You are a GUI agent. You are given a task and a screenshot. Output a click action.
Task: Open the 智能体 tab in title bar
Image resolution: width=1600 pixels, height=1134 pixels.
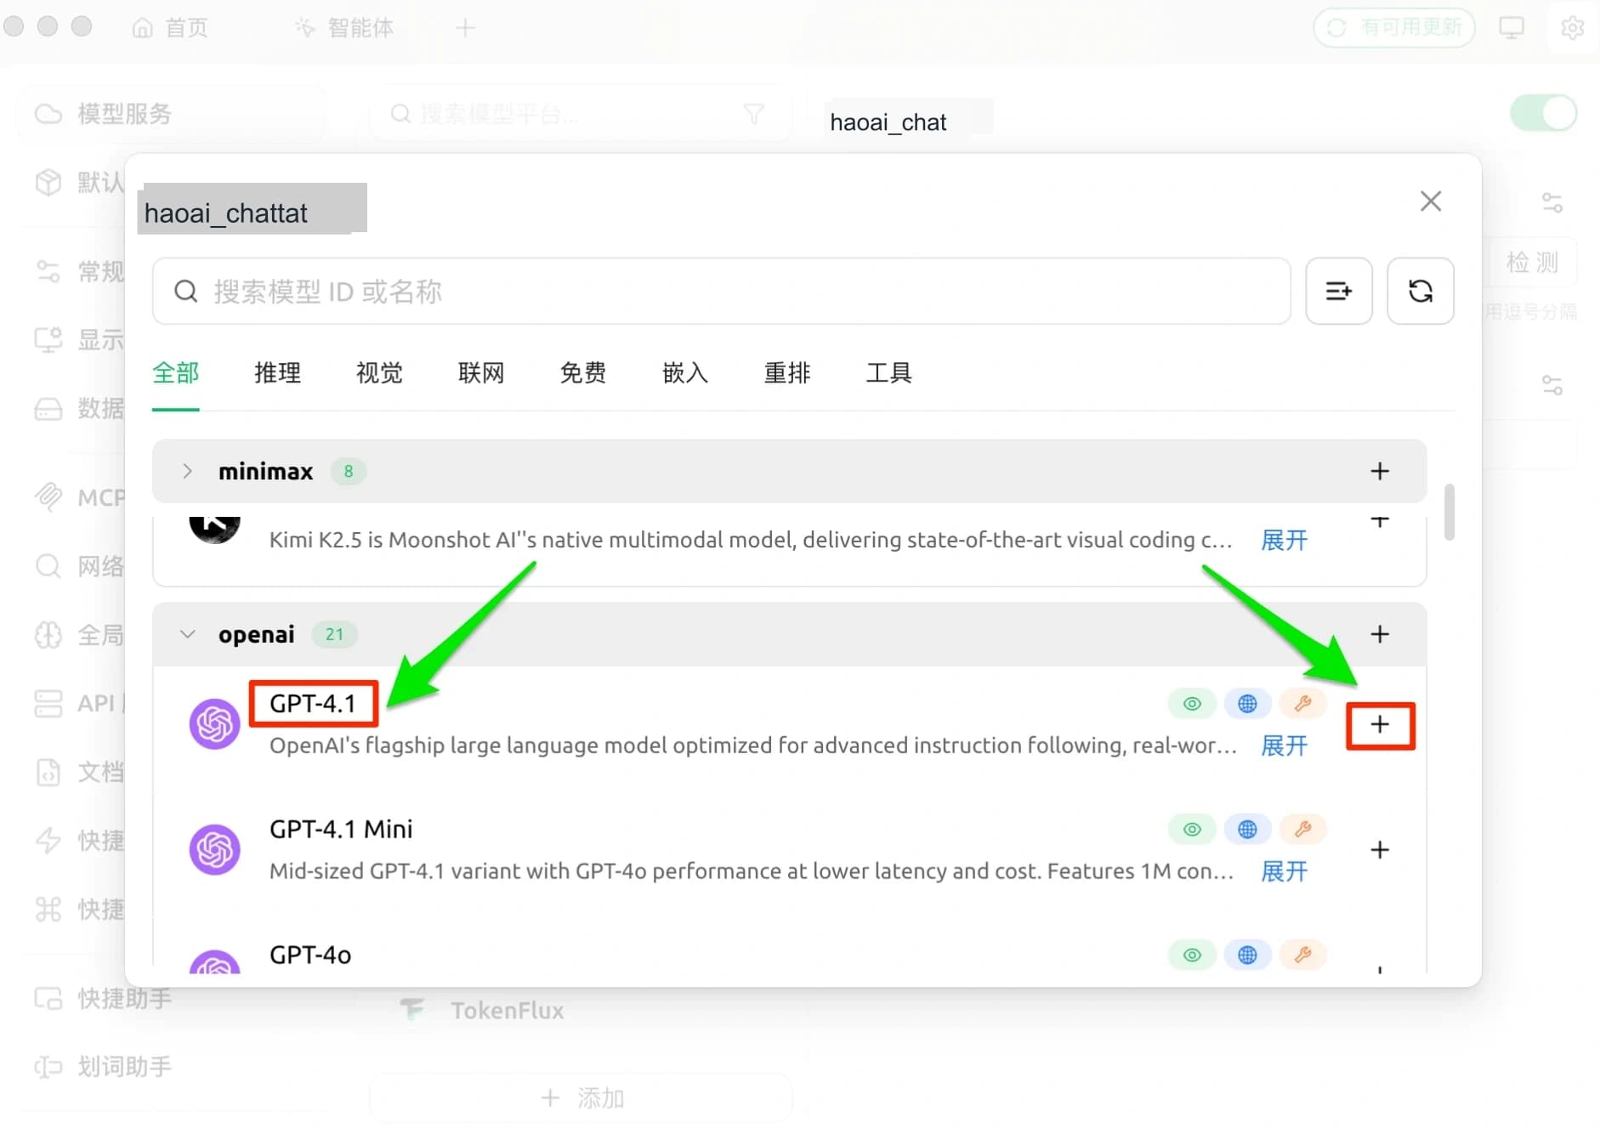[x=344, y=28]
